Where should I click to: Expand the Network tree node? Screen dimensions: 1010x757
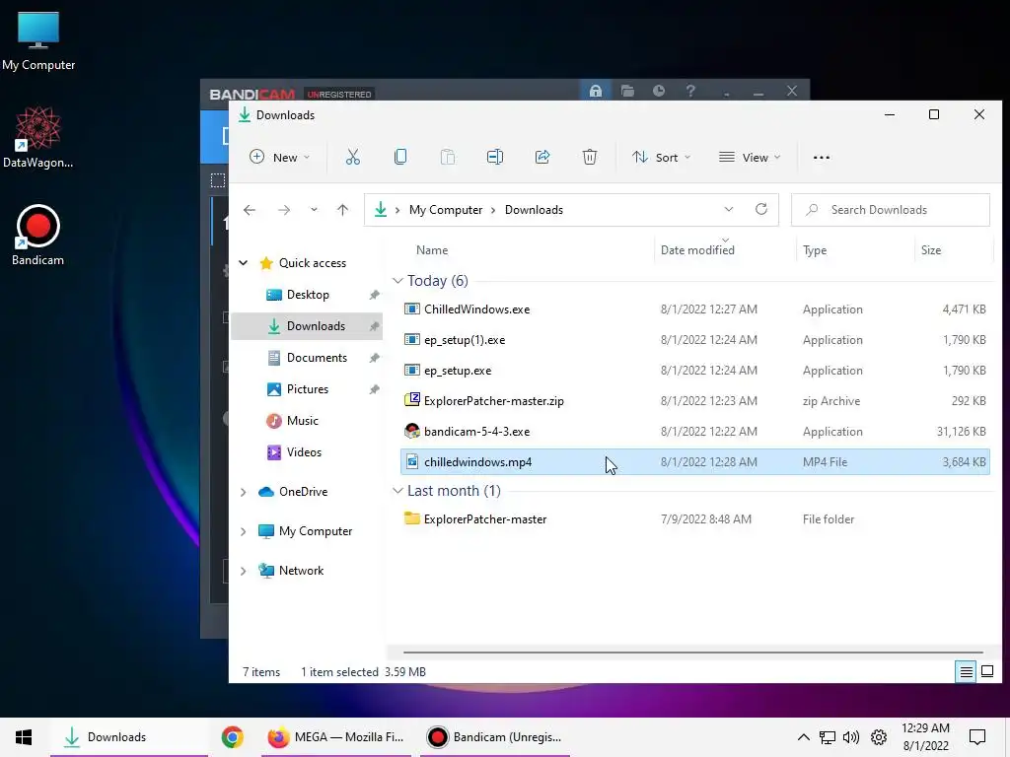point(244,571)
